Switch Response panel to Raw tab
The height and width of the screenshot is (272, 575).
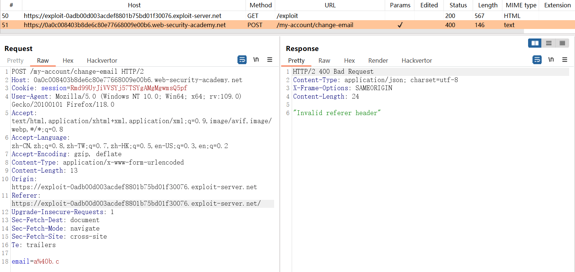click(x=324, y=60)
